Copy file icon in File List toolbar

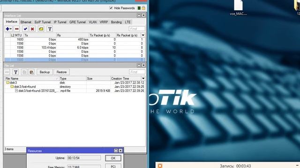coord(24,72)
